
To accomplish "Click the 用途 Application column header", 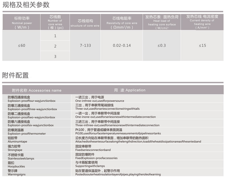I will 130,90.
